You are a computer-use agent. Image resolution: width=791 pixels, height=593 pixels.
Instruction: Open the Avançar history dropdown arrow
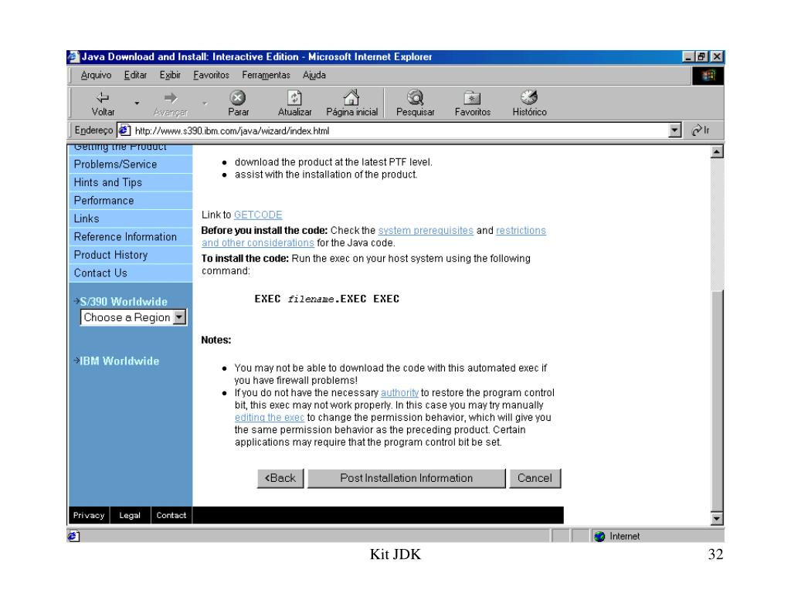(205, 103)
